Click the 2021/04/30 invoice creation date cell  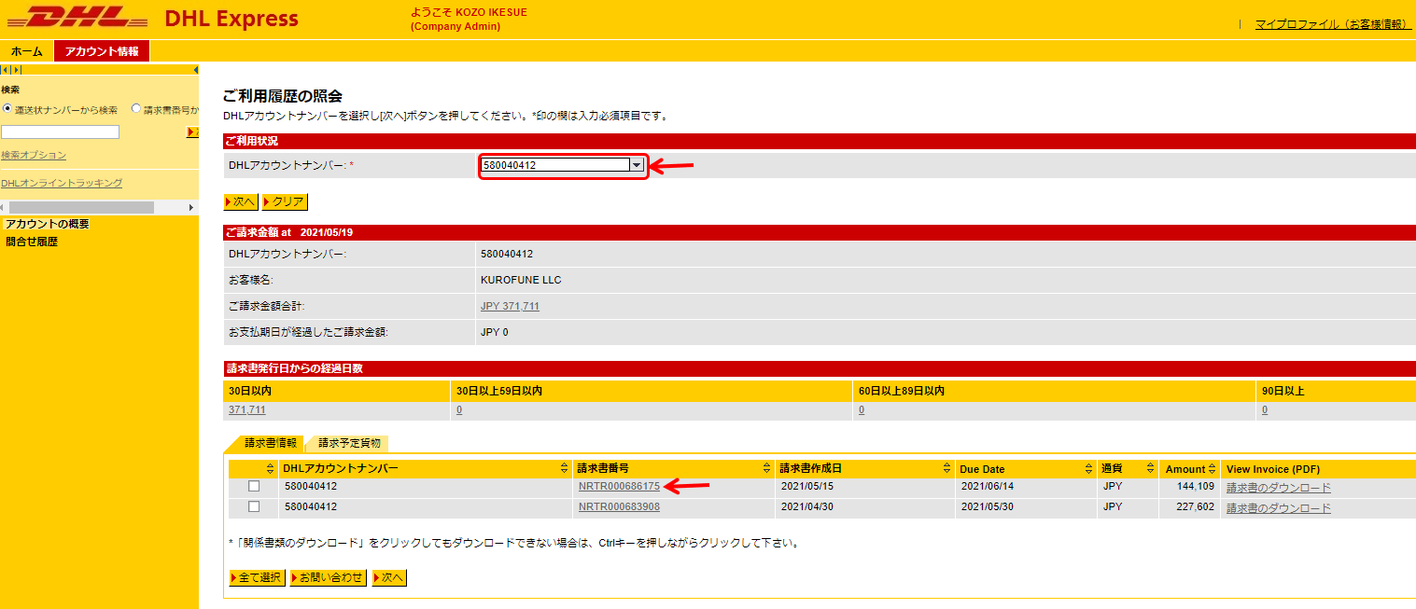tap(806, 507)
